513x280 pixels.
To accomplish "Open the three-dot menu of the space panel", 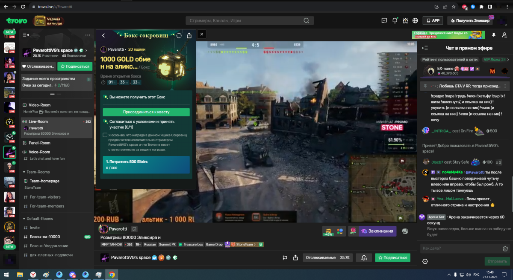I will point(88,35).
